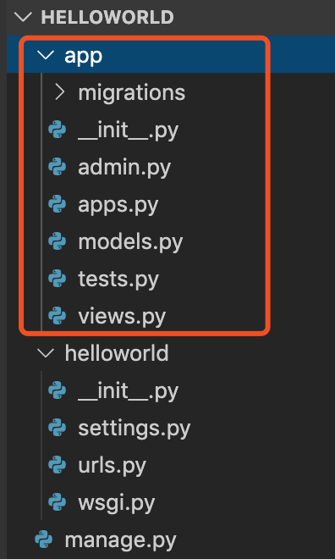The image size is (335, 559).
Task: Select the HELLOWORLD section header
Action: tap(107, 17)
